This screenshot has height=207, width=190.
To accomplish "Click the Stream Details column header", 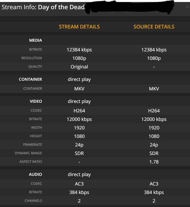I will (x=79, y=27).
